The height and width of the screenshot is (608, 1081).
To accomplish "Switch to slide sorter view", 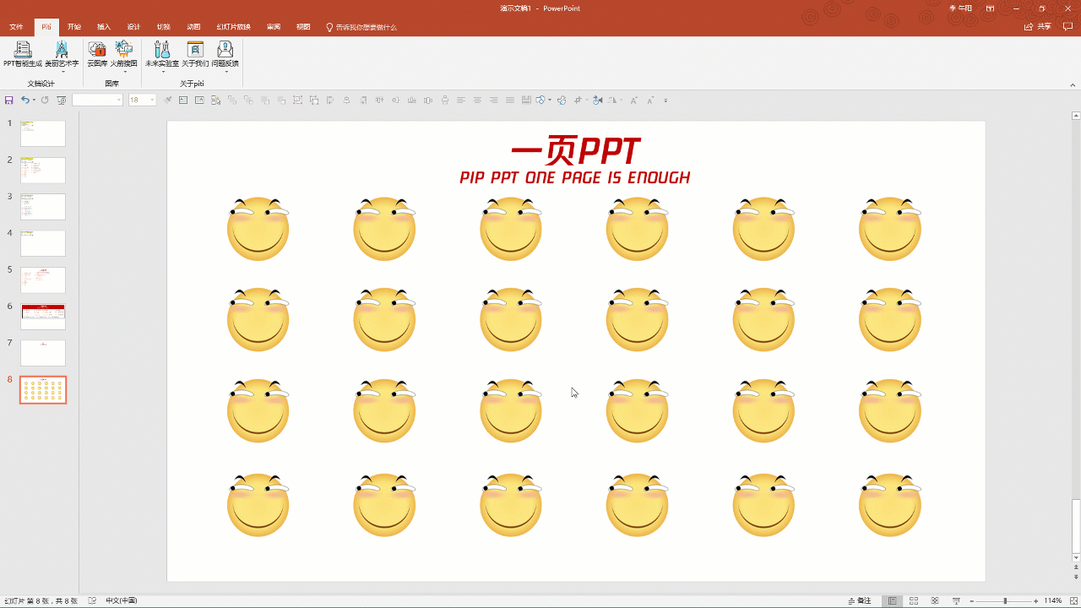I will point(914,600).
